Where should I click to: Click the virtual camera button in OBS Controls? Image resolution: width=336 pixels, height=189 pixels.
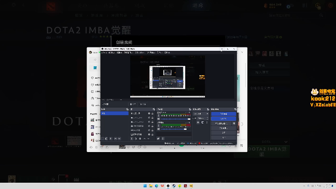click(x=221, y=123)
